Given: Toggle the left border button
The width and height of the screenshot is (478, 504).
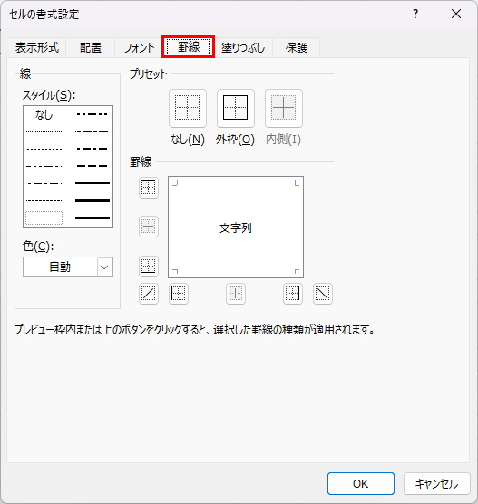Looking at the screenshot, I should [x=178, y=294].
